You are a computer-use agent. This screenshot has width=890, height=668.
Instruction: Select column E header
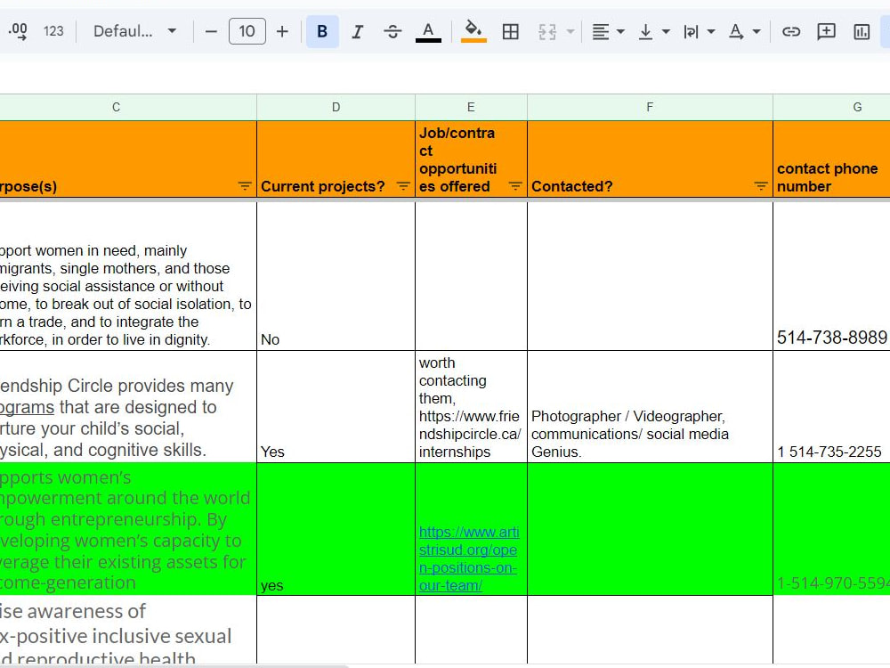tap(471, 107)
